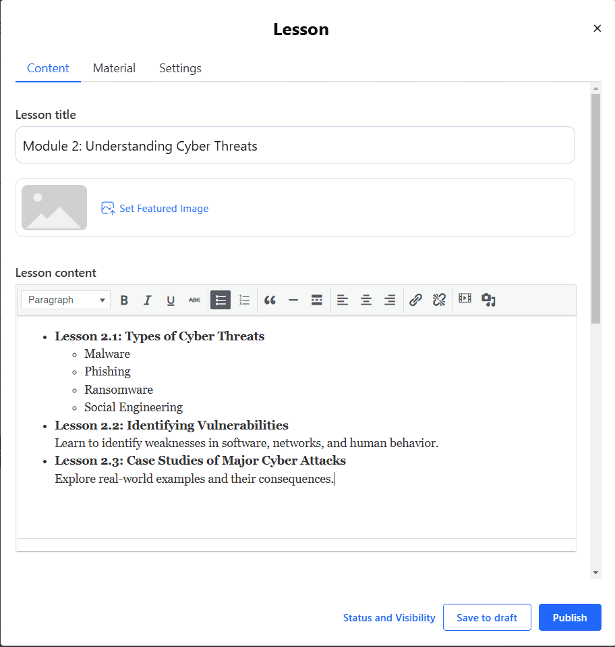Image resolution: width=615 pixels, height=647 pixels.
Task: Switch to numbered list
Action: point(244,300)
